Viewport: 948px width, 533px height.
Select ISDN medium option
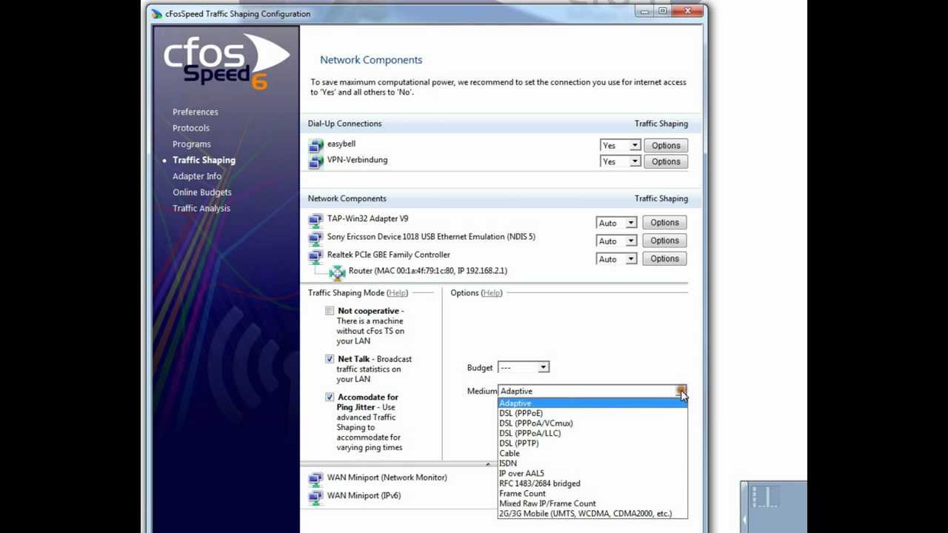(x=592, y=463)
